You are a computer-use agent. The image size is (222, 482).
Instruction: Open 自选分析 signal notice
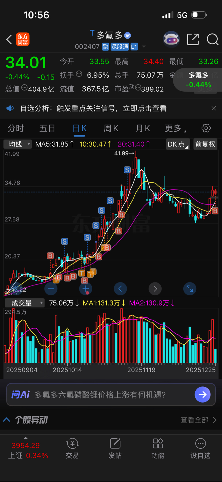[x=93, y=108]
